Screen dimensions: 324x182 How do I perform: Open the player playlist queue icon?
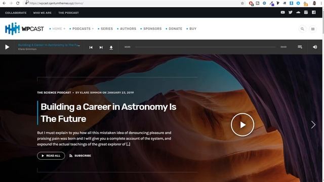(x=300, y=47)
